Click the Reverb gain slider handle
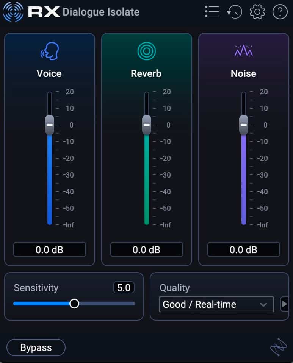 [x=146, y=125]
